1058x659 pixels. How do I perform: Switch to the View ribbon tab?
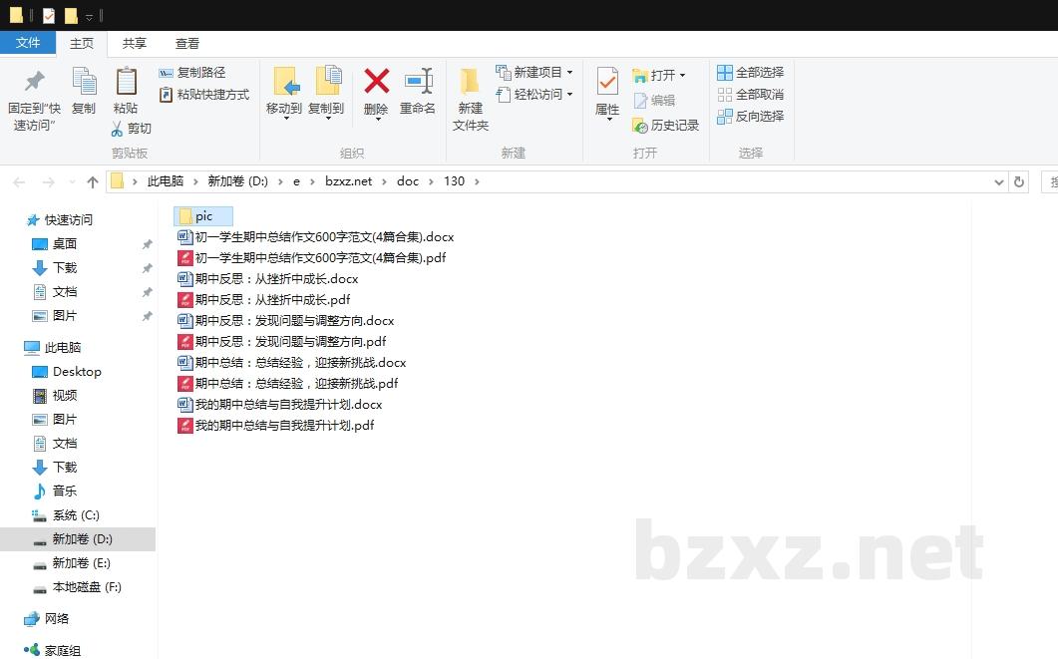tap(187, 44)
